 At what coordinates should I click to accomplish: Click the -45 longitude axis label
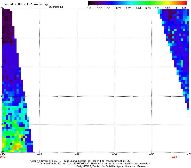pos(2,154)
